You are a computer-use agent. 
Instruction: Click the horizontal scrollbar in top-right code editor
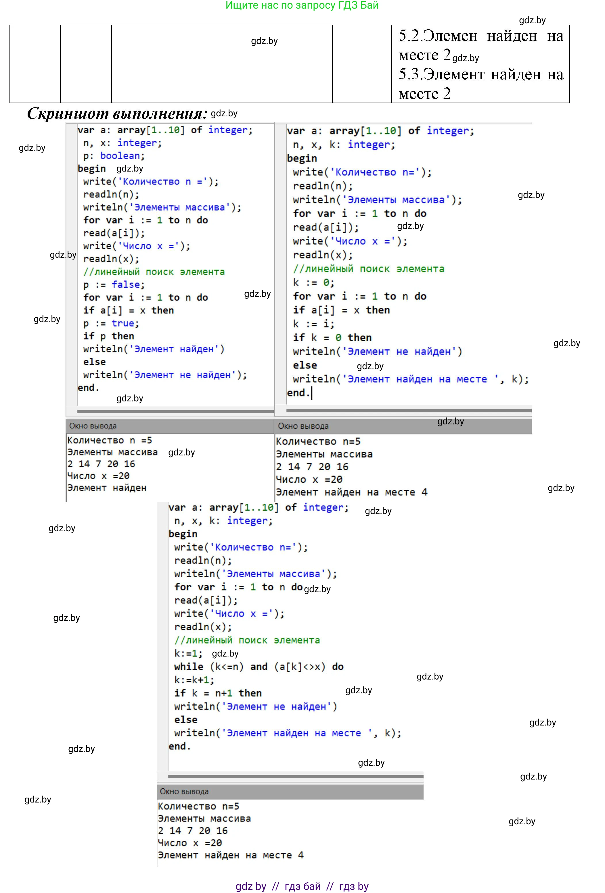(x=409, y=410)
